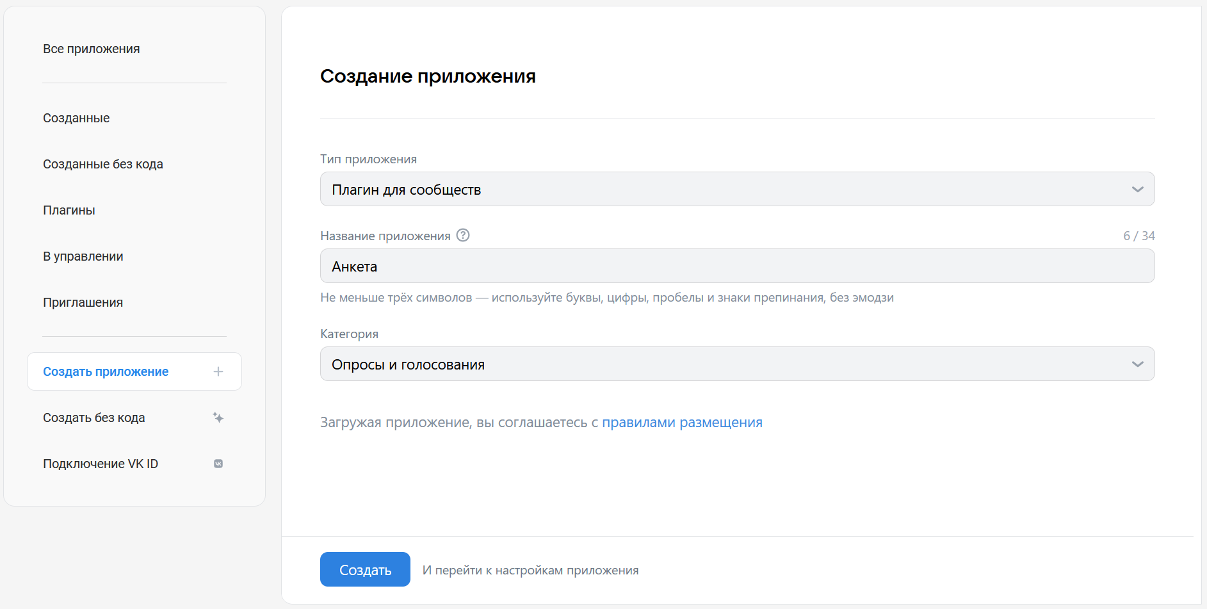Click И перейти к настройкам приложения
1207x609 pixels.
(x=530, y=569)
